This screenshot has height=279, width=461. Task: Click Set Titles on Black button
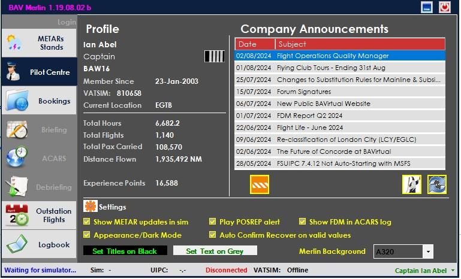coord(125,251)
